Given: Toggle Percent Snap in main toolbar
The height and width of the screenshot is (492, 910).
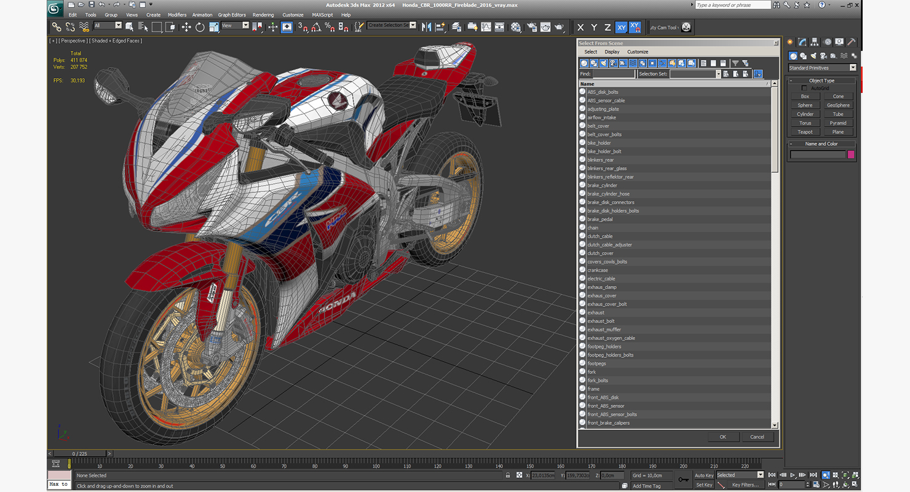Looking at the screenshot, I should tap(330, 27).
